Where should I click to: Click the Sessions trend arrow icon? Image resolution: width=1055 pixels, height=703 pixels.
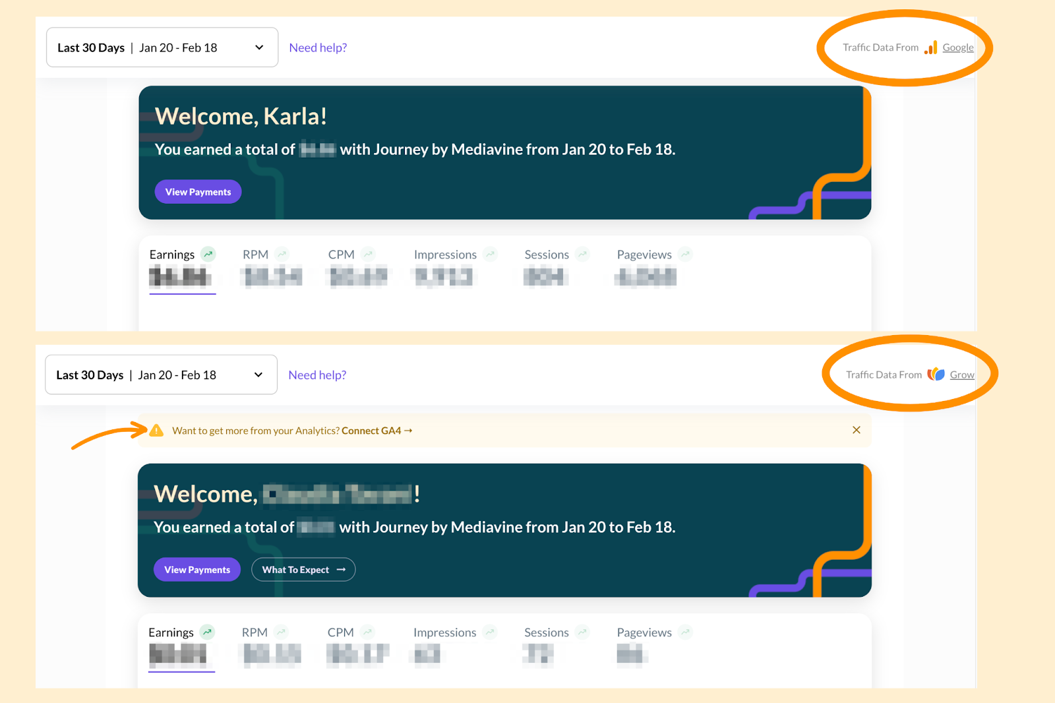[x=582, y=253]
